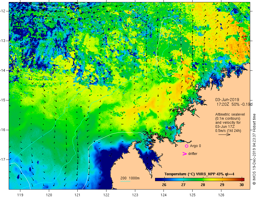Viewport: 256px width, 198px height.
Task: Click the "0.5m/s (1kt 24h)" scale text
Action: tap(228, 131)
